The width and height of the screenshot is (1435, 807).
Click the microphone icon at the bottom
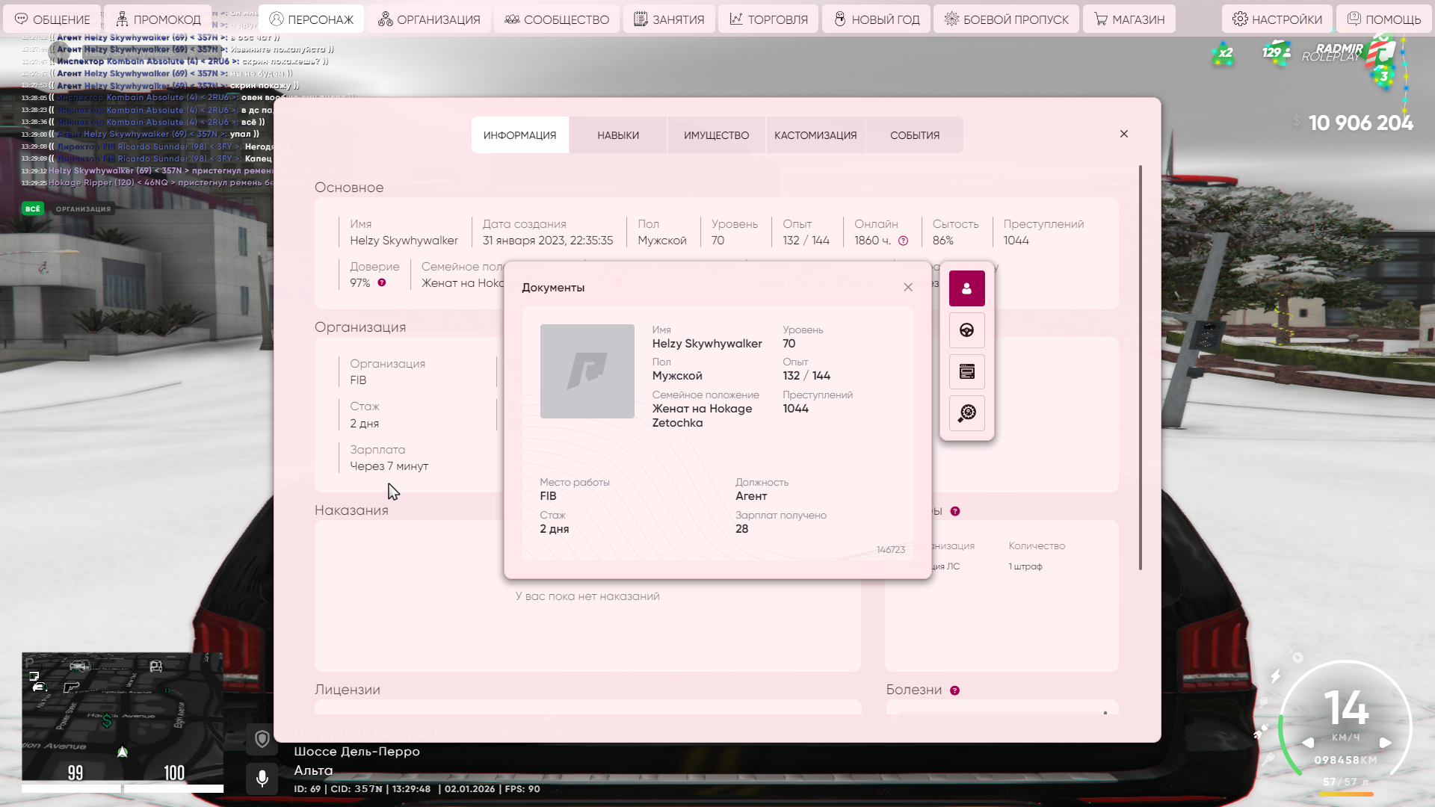(262, 779)
